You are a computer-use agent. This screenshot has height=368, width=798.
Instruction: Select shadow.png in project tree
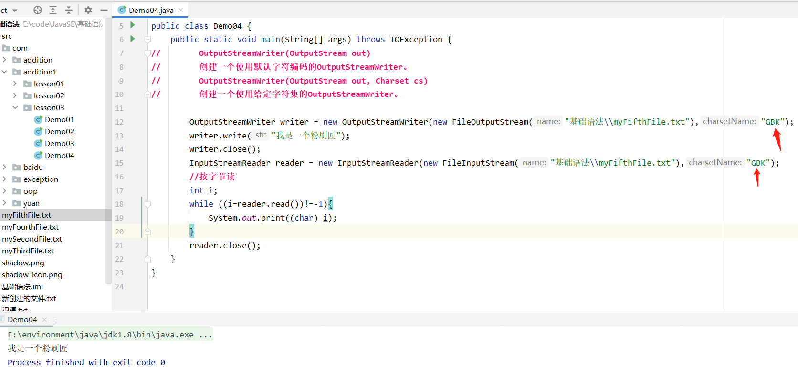click(23, 263)
